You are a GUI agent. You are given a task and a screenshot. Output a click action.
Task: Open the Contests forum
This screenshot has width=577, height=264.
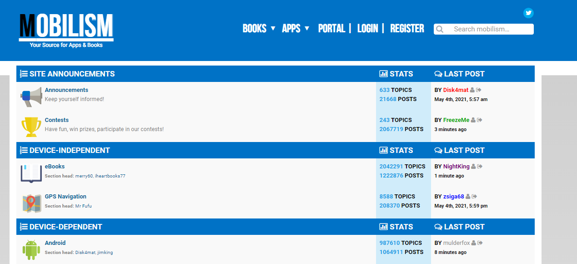pos(57,120)
